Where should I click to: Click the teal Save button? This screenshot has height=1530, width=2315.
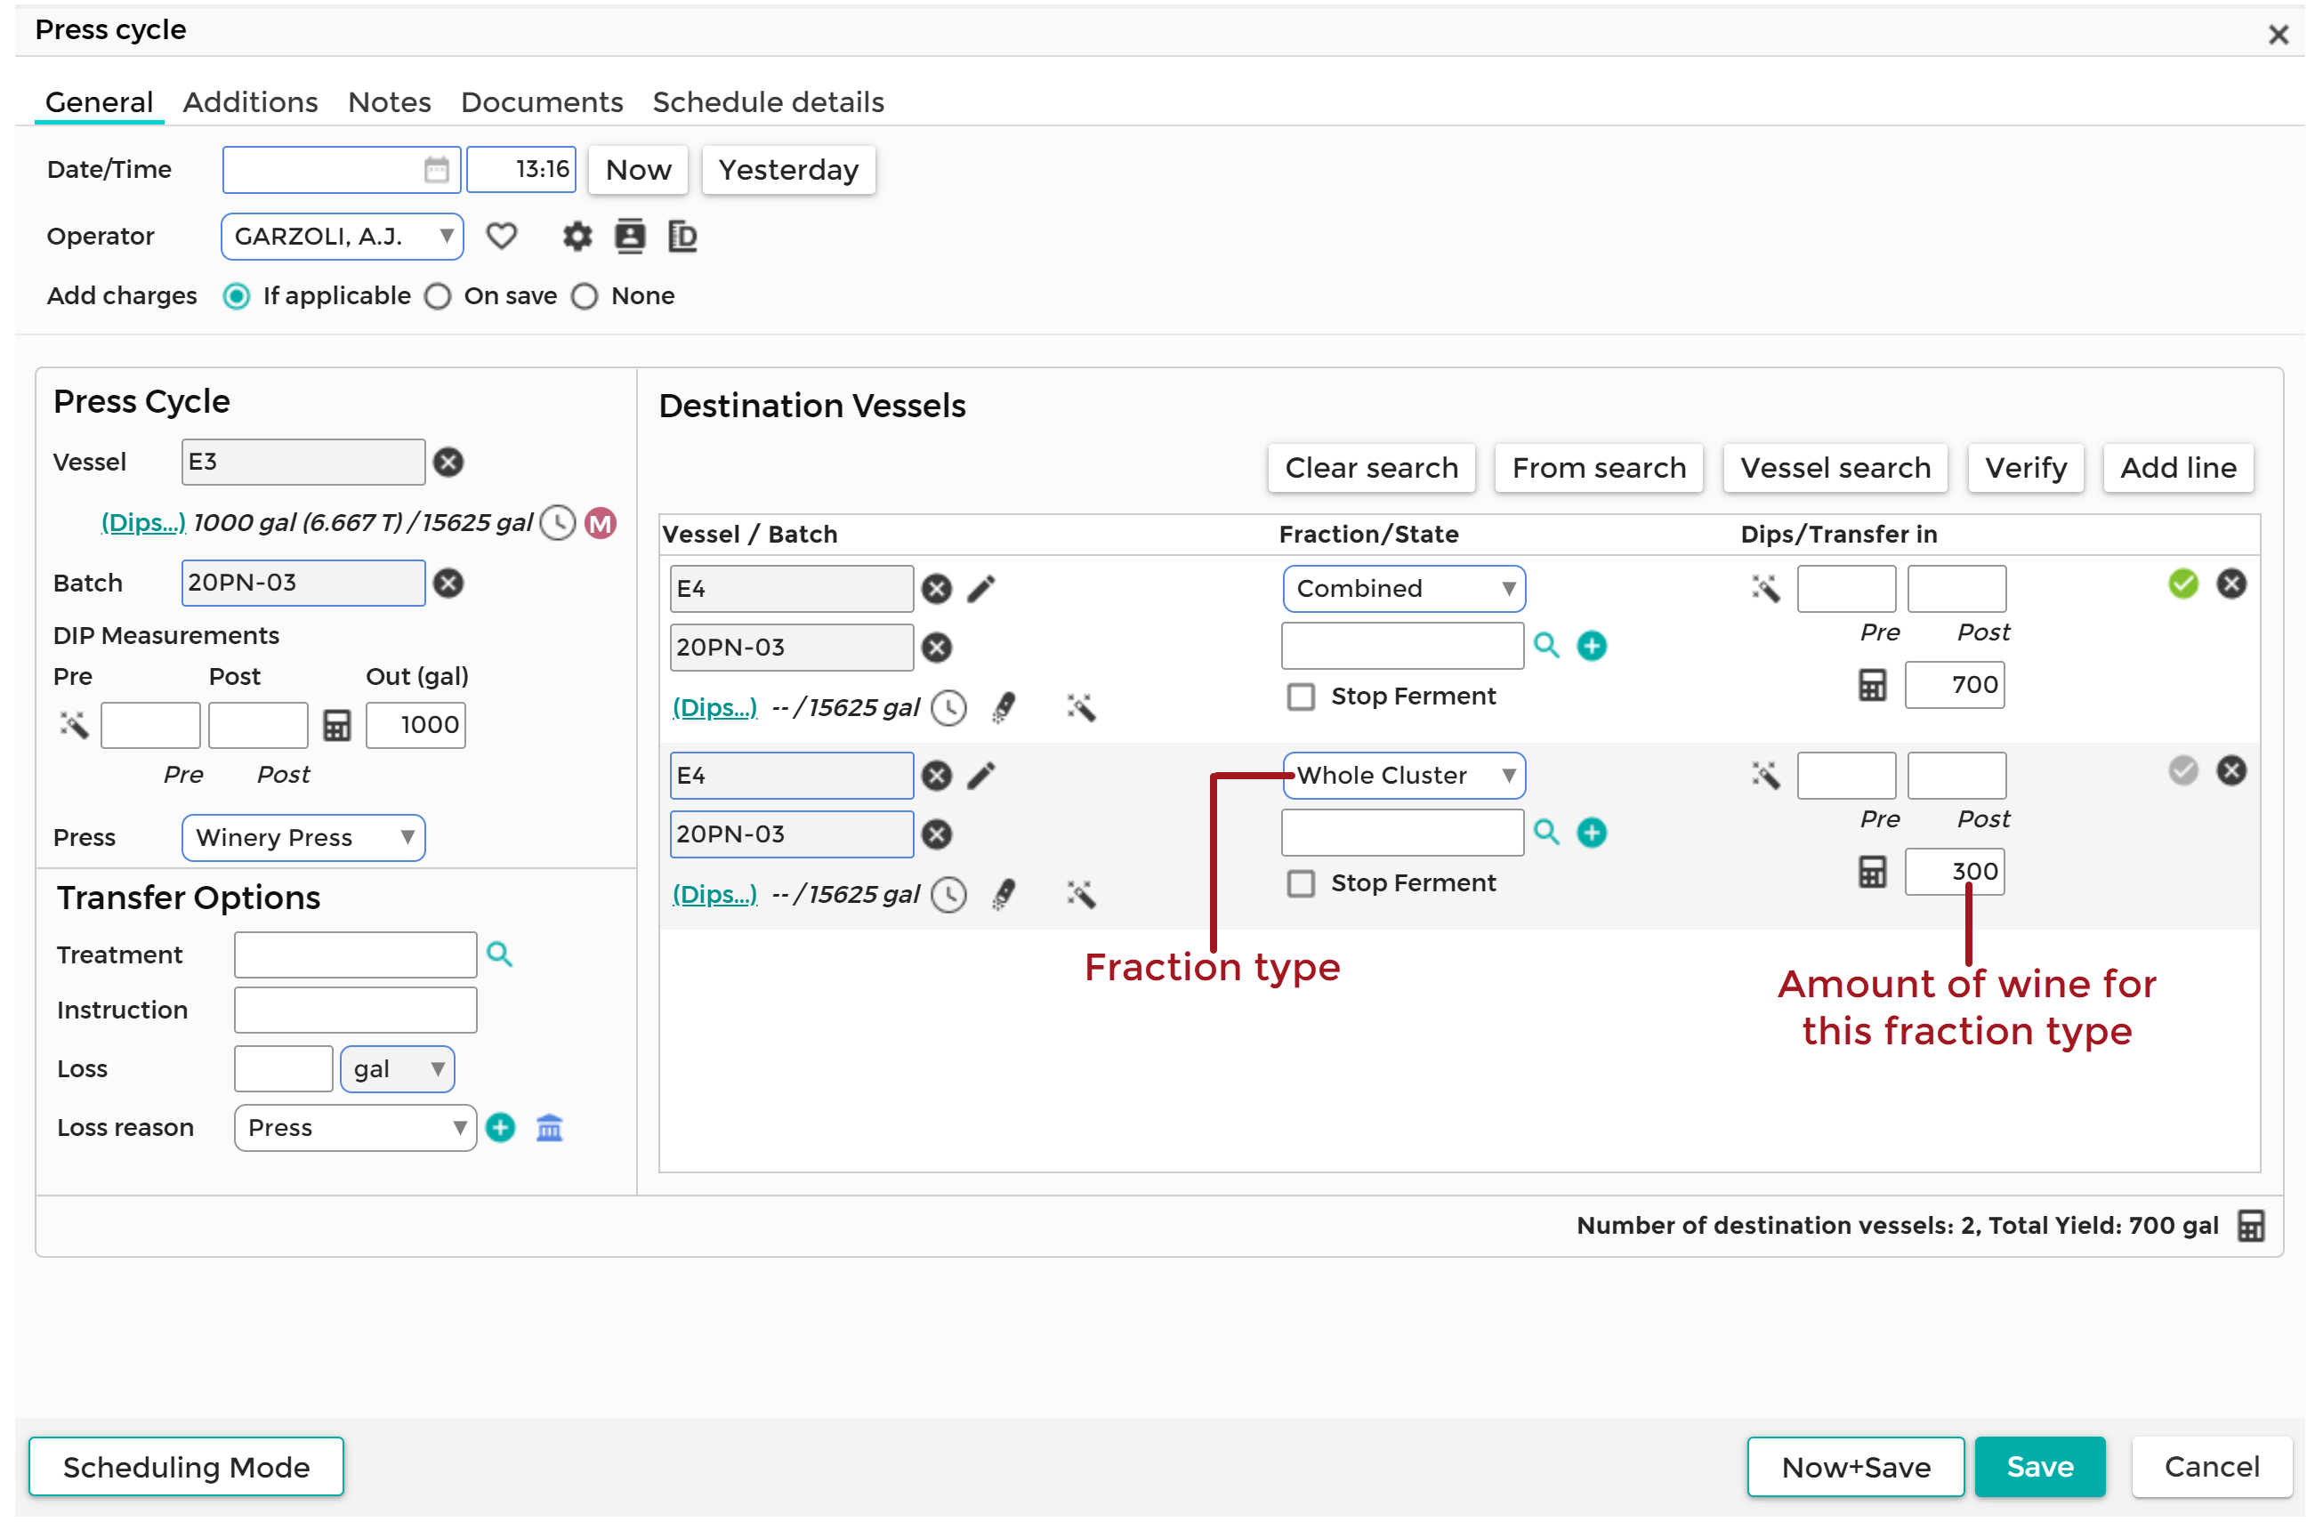click(x=2040, y=1468)
